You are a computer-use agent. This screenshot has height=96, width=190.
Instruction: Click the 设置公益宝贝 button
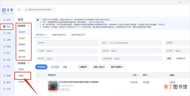[99, 67]
